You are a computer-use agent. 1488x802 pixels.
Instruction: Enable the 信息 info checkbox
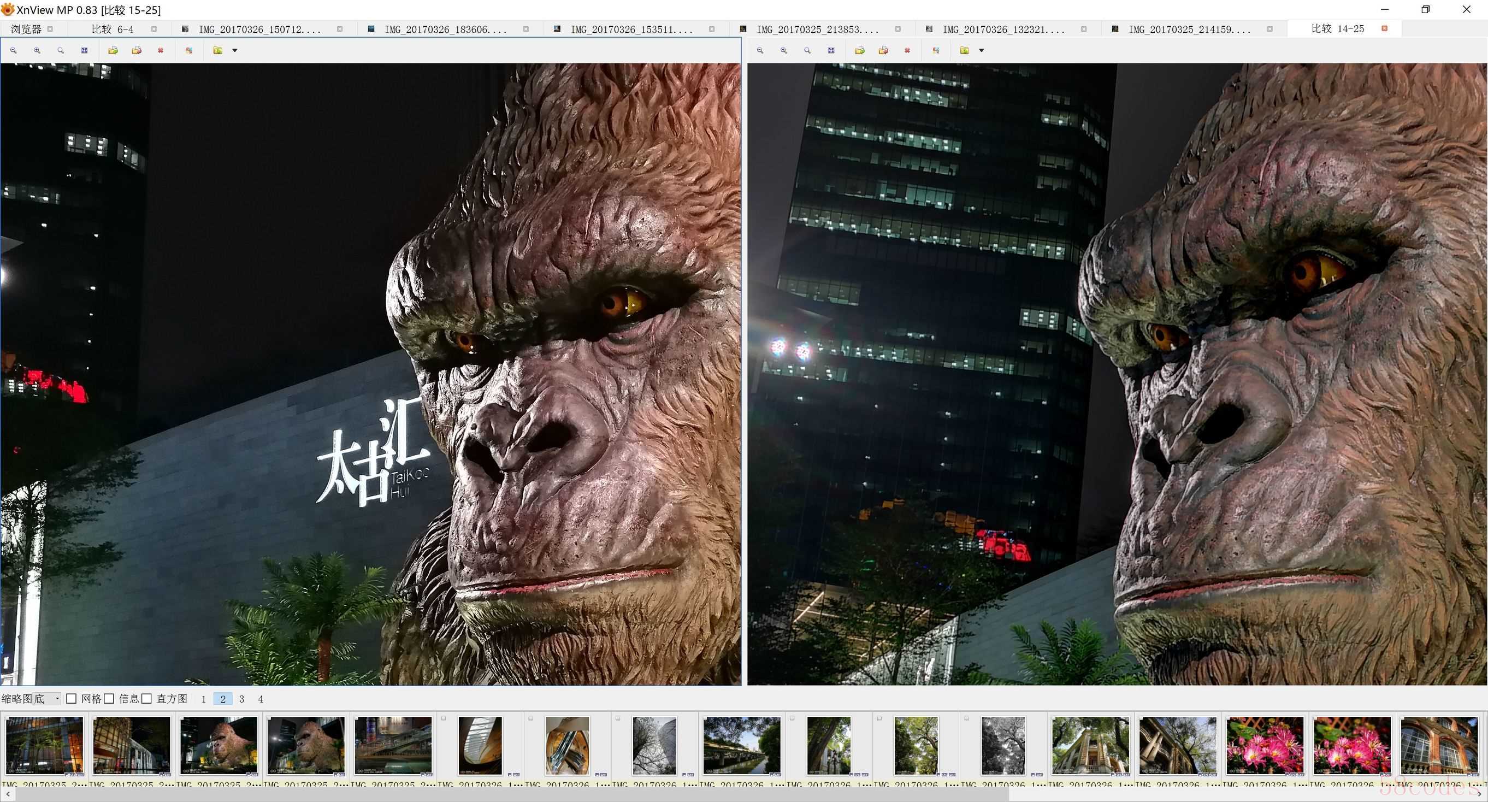click(109, 699)
